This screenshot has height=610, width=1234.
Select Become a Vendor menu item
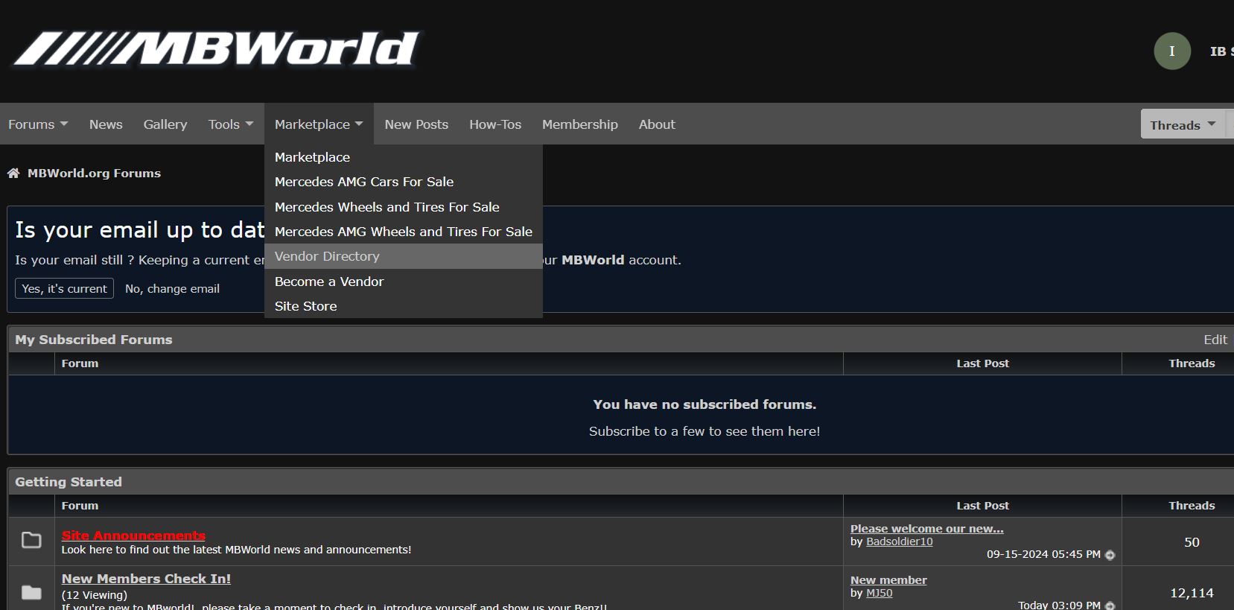(x=329, y=282)
